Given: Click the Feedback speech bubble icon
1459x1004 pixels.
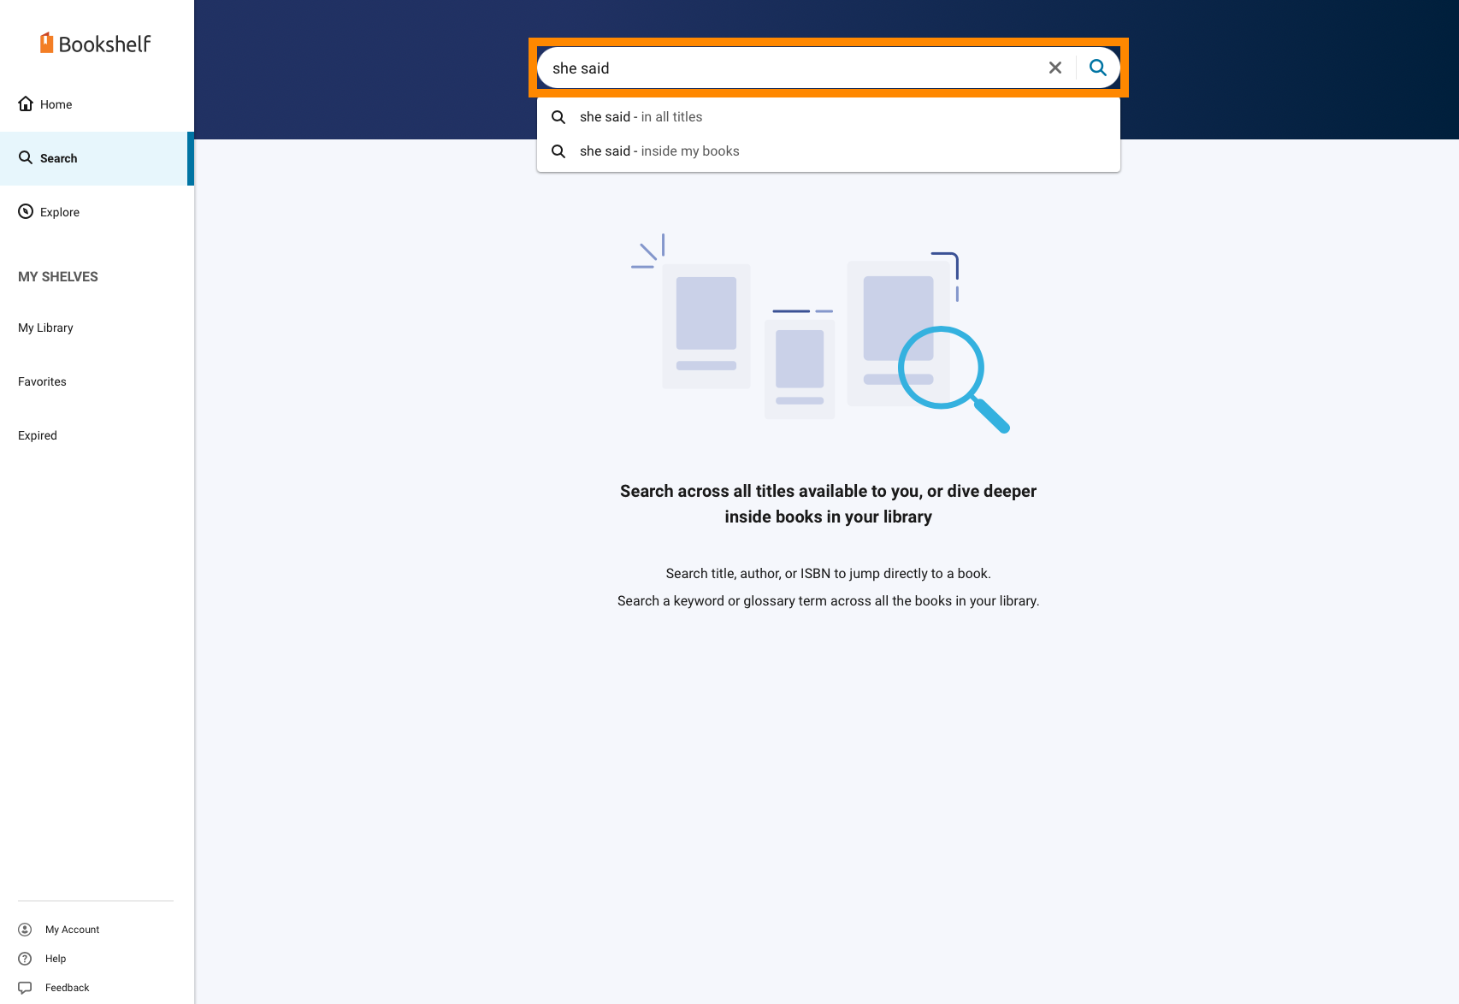Looking at the screenshot, I should point(26,988).
